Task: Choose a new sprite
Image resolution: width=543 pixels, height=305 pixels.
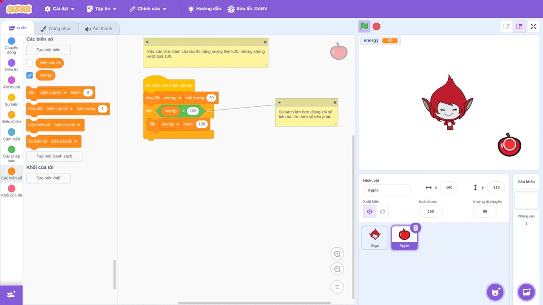Action: pyautogui.click(x=495, y=292)
